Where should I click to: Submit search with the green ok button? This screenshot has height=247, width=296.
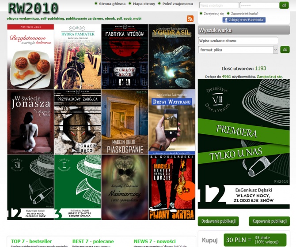click(x=285, y=50)
